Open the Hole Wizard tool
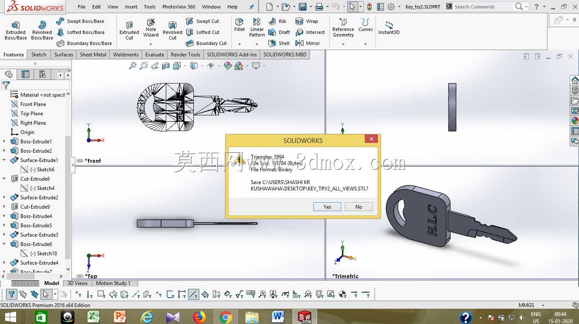579x324 pixels. pyautogui.click(x=151, y=28)
